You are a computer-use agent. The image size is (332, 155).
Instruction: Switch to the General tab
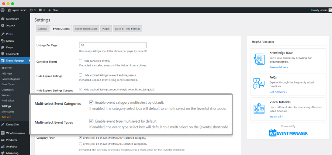pos(42,28)
